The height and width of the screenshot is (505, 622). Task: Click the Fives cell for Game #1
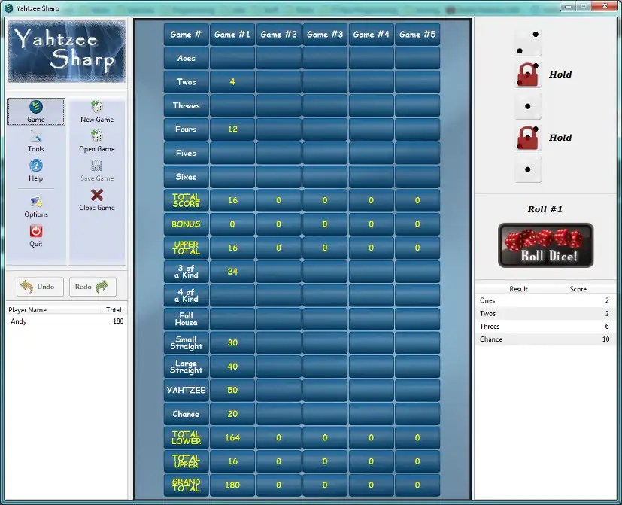[x=232, y=154]
